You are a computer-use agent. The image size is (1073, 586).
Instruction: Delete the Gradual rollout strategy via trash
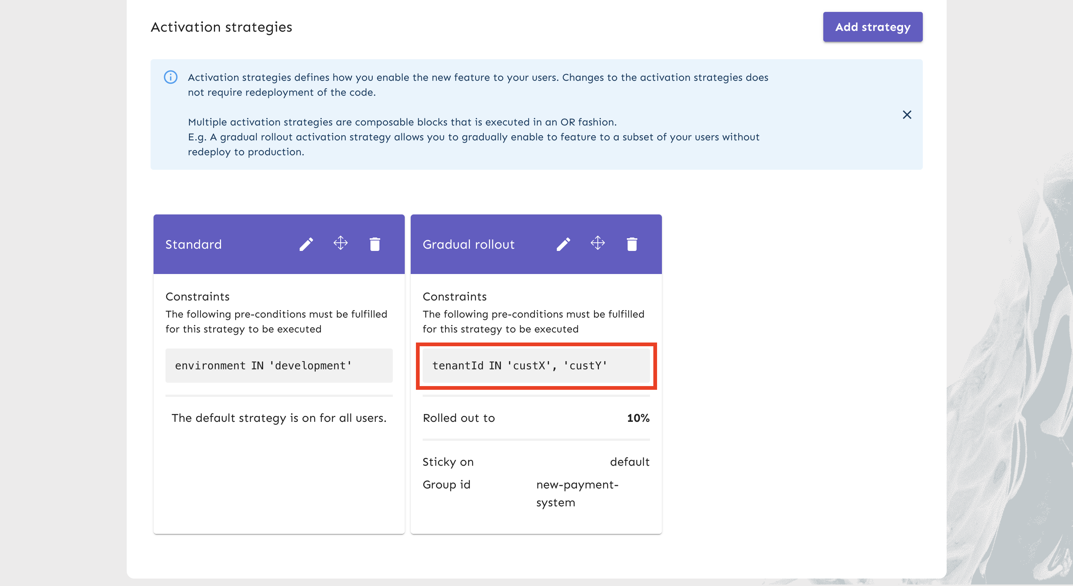point(631,244)
